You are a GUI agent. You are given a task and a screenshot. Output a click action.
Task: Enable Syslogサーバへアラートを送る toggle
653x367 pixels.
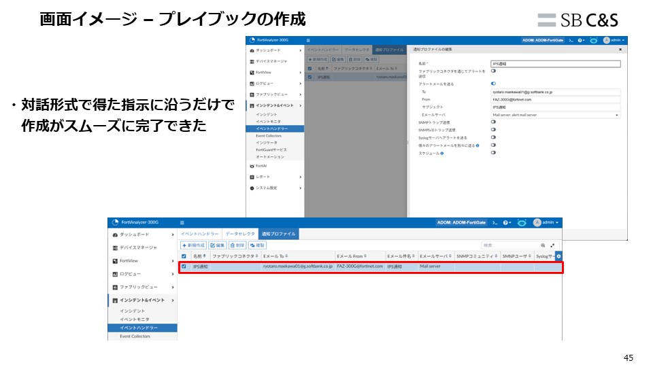point(493,137)
